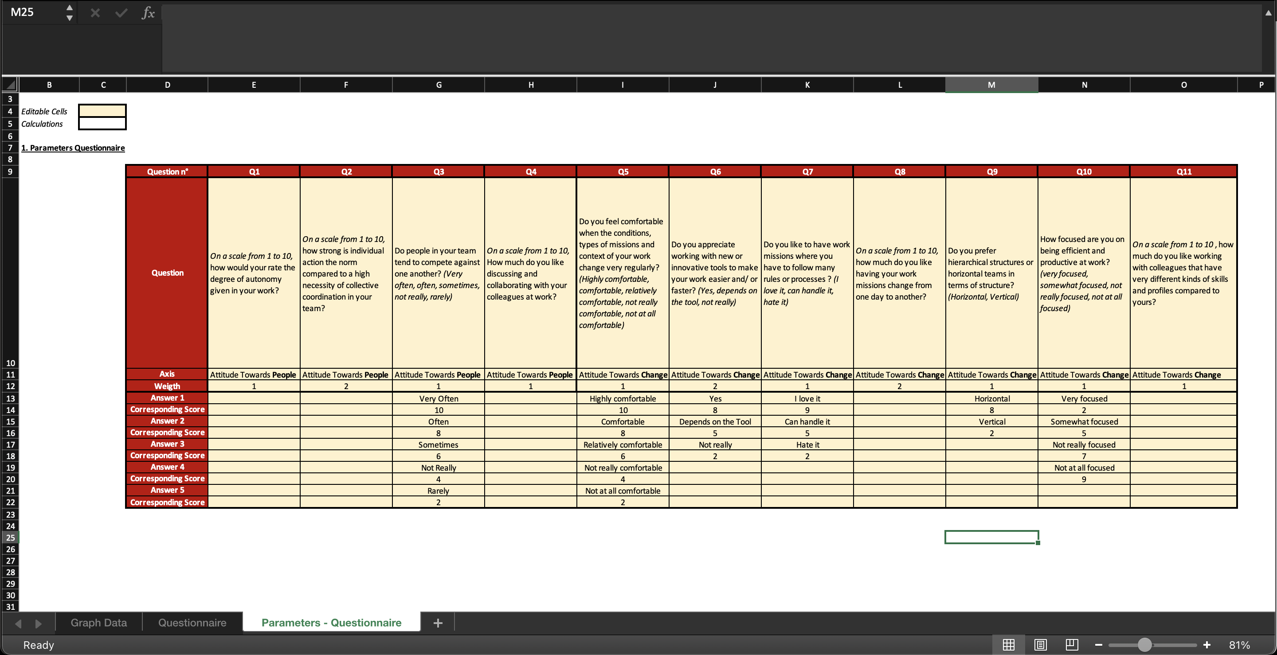
Task: Click the Depends on the Tool cell
Action: tap(715, 421)
